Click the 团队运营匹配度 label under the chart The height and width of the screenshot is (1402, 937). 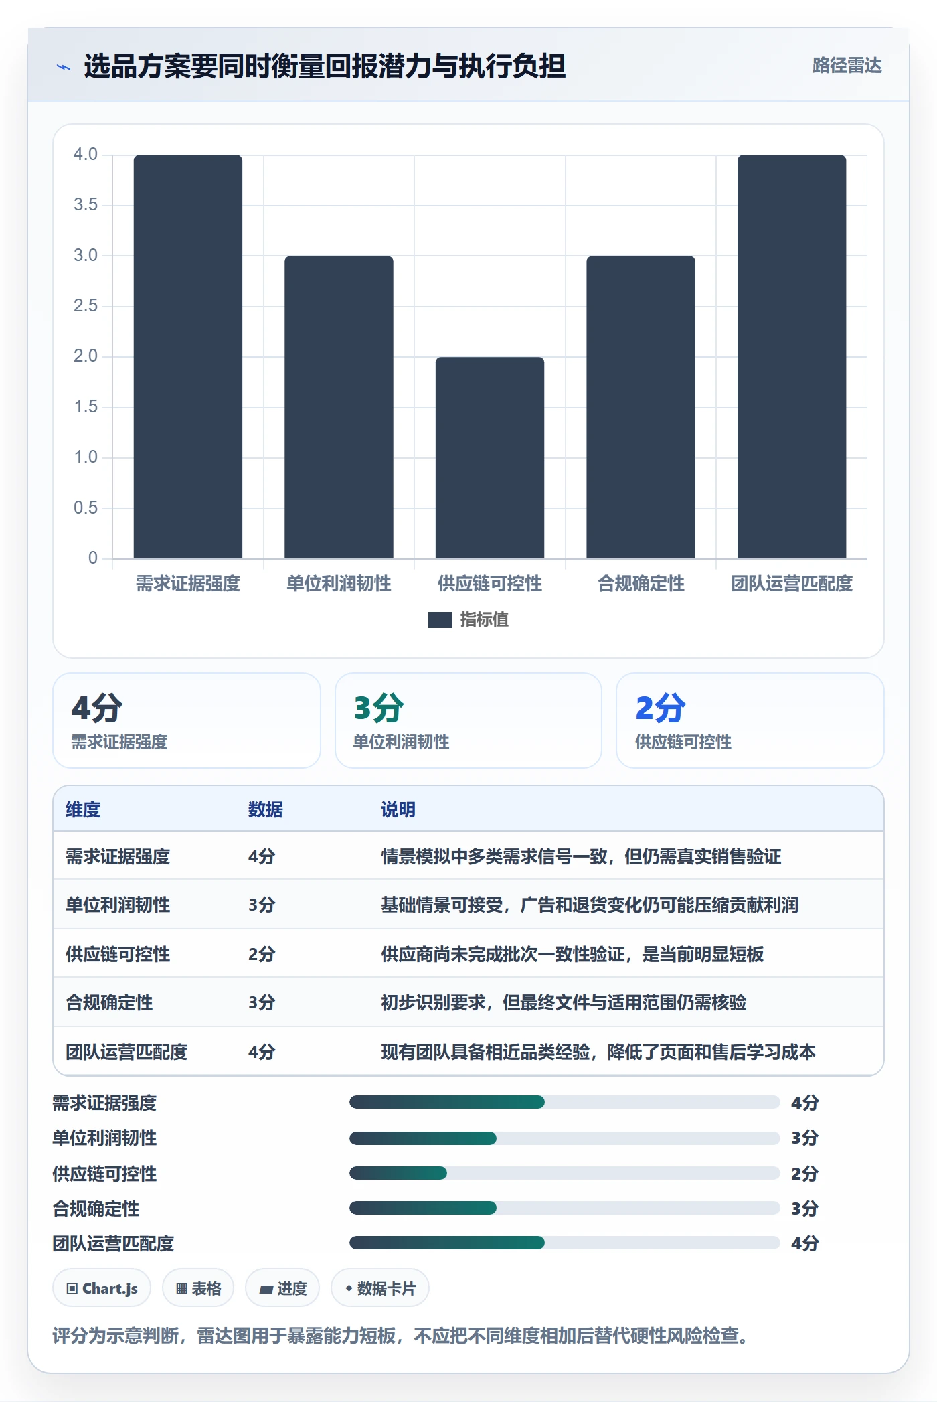(x=792, y=584)
